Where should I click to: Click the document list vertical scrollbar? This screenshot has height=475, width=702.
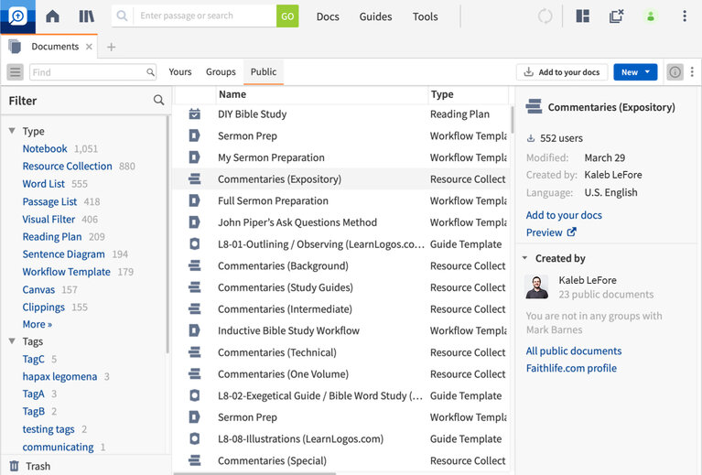click(511, 119)
